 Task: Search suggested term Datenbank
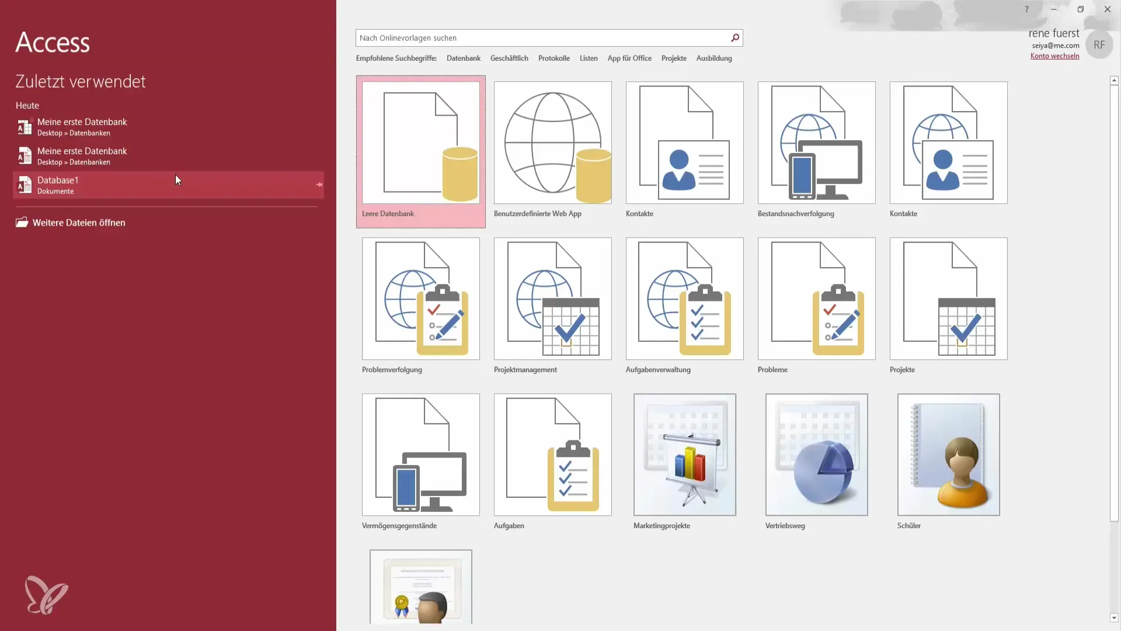pos(464,58)
